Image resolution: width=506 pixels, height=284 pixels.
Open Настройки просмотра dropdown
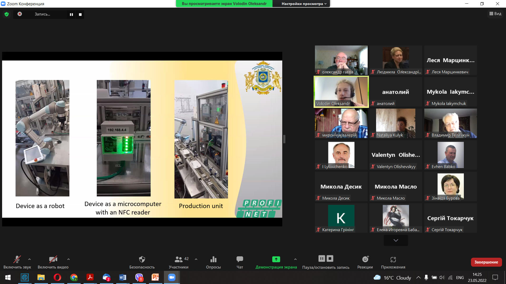click(304, 4)
